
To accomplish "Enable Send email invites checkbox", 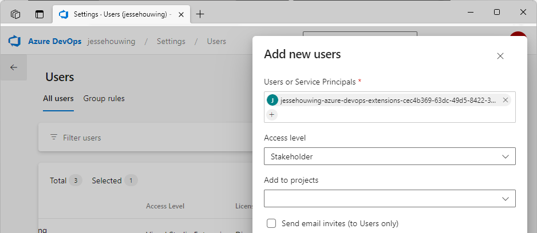I will [272, 223].
